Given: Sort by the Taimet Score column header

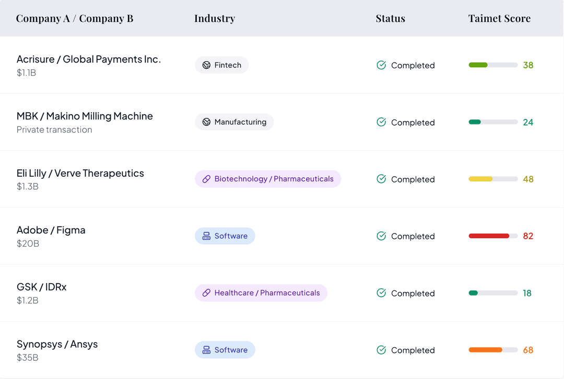Looking at the screenshot, I should [x=499, y=18].
